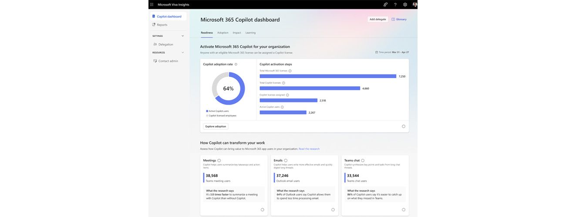This screenshot has height=217, width=566.
Task: Click the connections icon in top bar
Action: [385, 4]
